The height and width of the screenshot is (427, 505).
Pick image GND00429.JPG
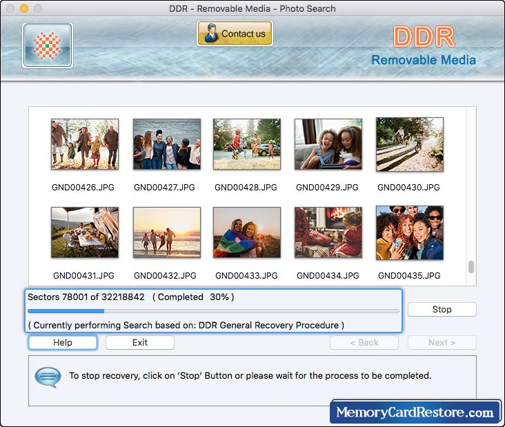(x=328, y=144)
